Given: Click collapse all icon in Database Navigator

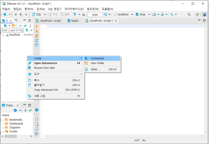Looking at the screenshot, I should point(20,25).
